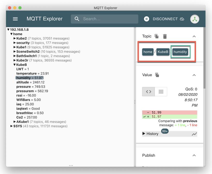Select the breathVoc = 0.50 topic

click(30, 113)
